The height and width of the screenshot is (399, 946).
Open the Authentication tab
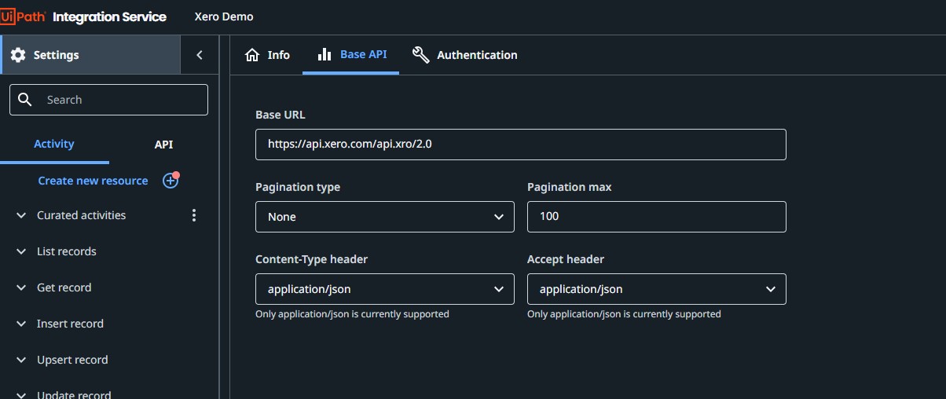[x=465, y=55]
